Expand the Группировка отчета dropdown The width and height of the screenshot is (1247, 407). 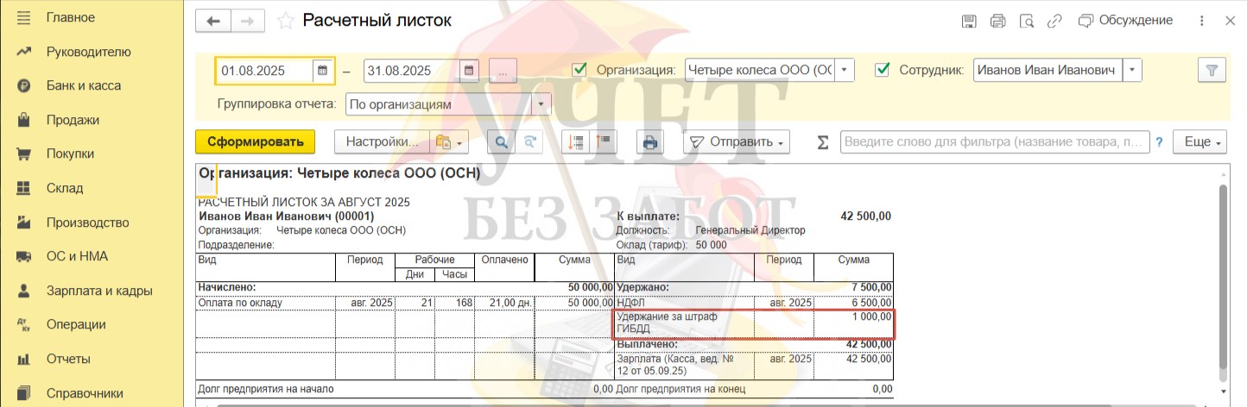coord(542,104)
